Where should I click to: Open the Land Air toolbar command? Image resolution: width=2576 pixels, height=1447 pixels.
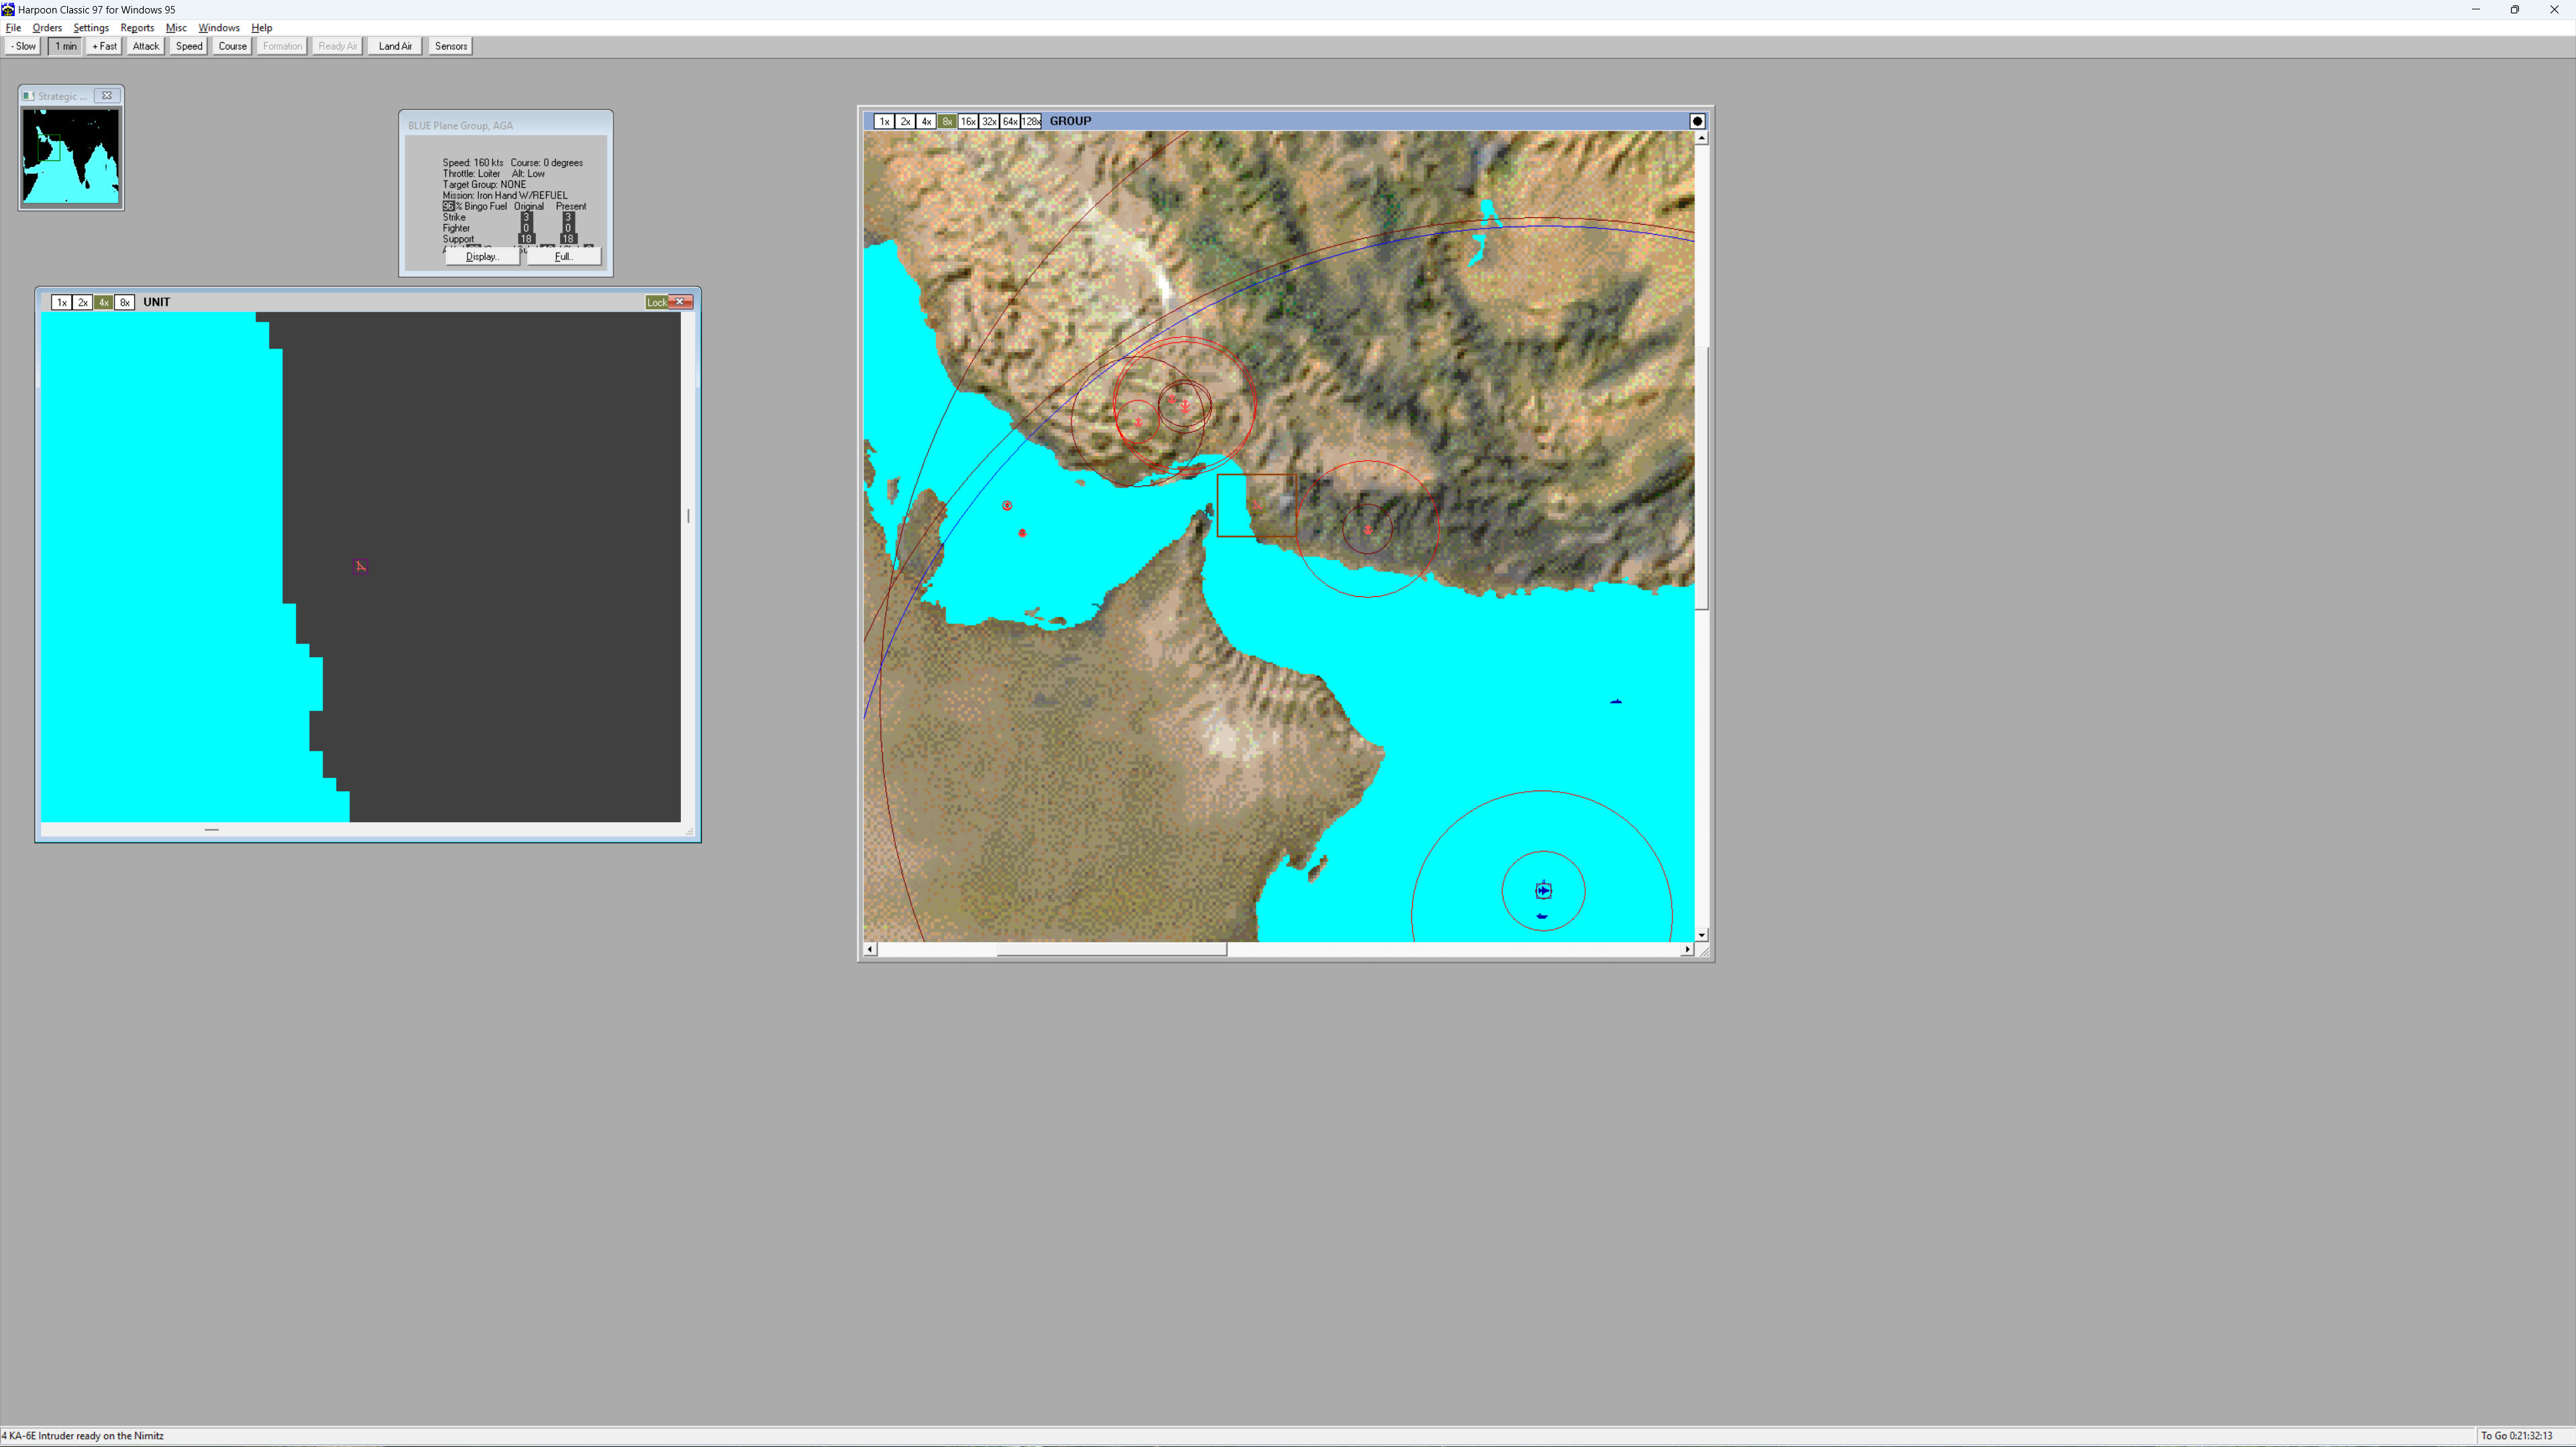point(394,46)
